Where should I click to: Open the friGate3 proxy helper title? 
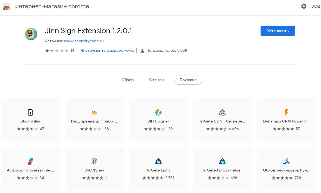(x=222, y=170)
